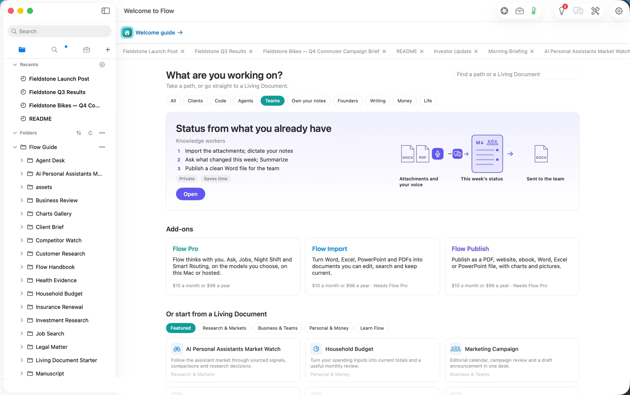Open the Folders section more options
This screenshot has width=630, height=395.
(102, 133)
